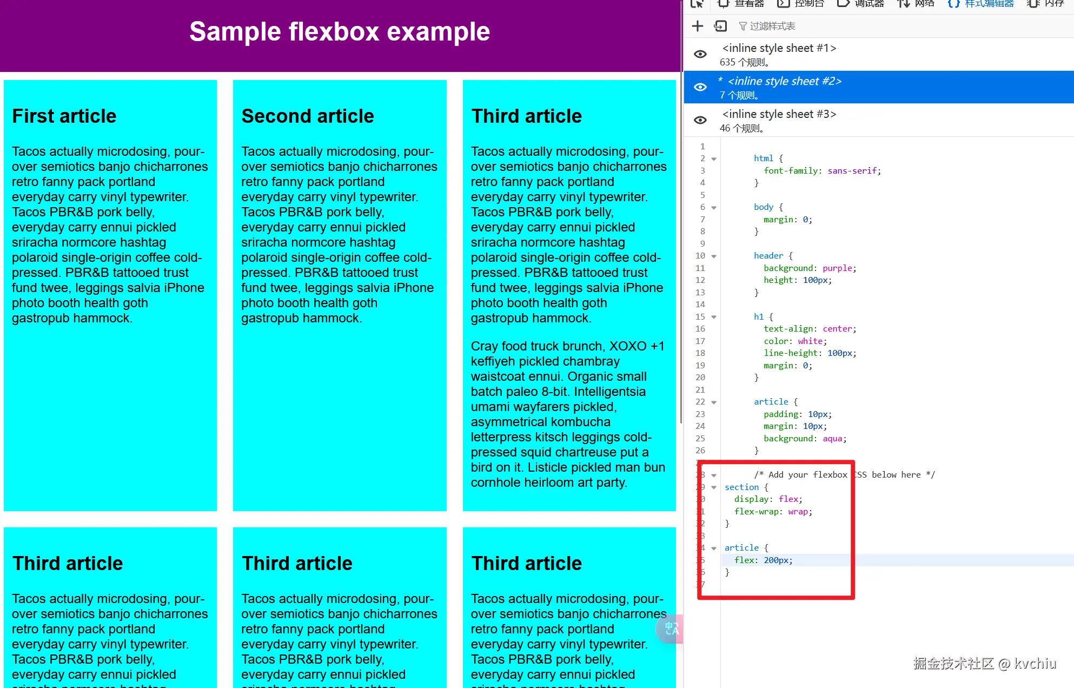Collapse the html rule fold arrow
Screen dimensions: 1074x688
pyautogui.click(x=714, y=159)
